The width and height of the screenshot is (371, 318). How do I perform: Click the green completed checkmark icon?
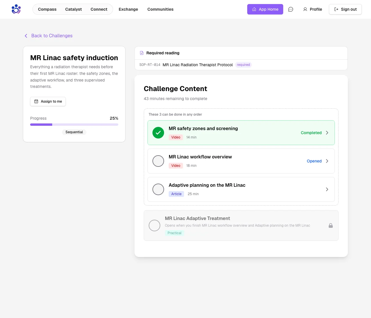(158, 133)
